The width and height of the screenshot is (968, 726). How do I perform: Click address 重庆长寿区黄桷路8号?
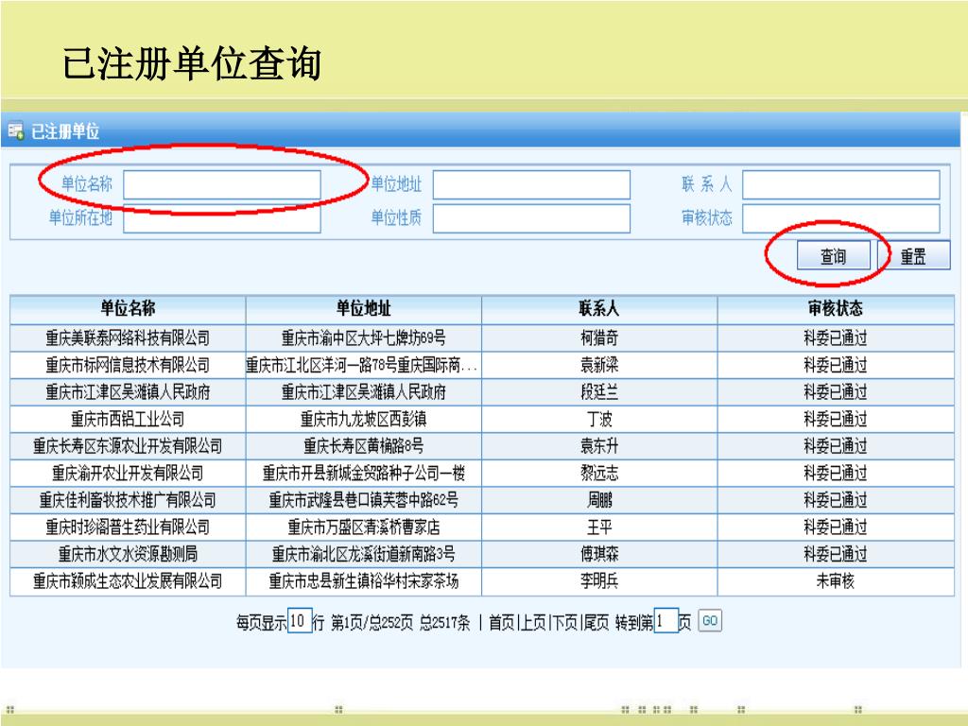[x=364, y=446]
